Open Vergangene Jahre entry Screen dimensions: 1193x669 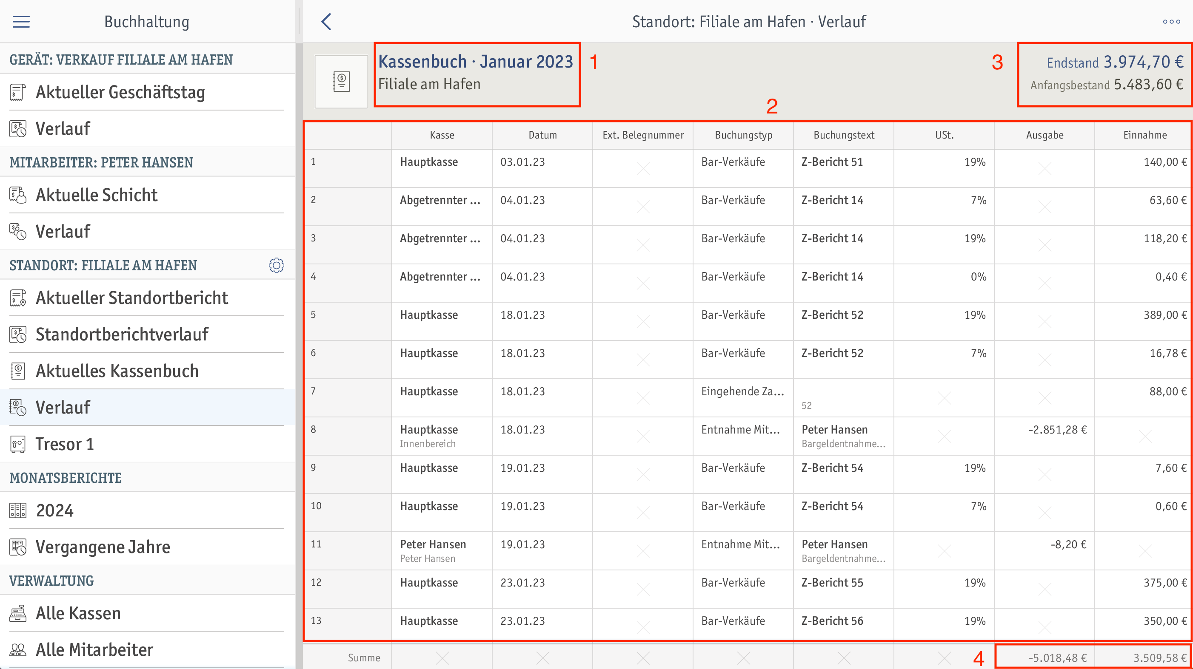[148, 547]
